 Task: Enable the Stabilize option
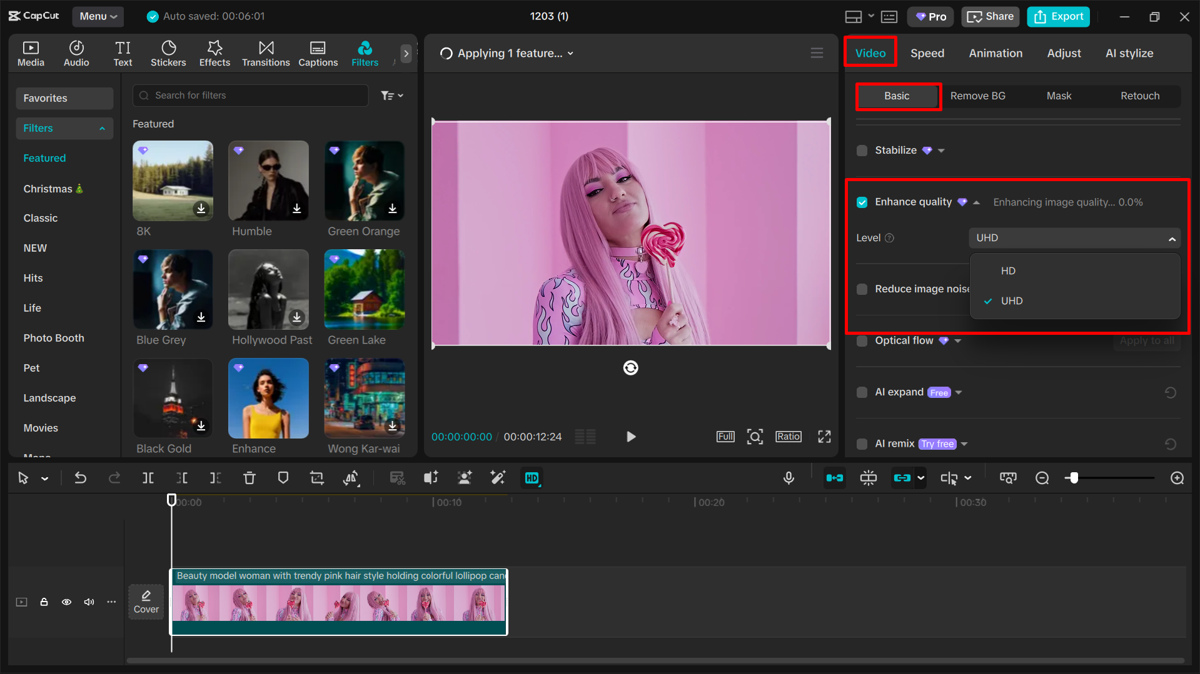tap(862, 150)
